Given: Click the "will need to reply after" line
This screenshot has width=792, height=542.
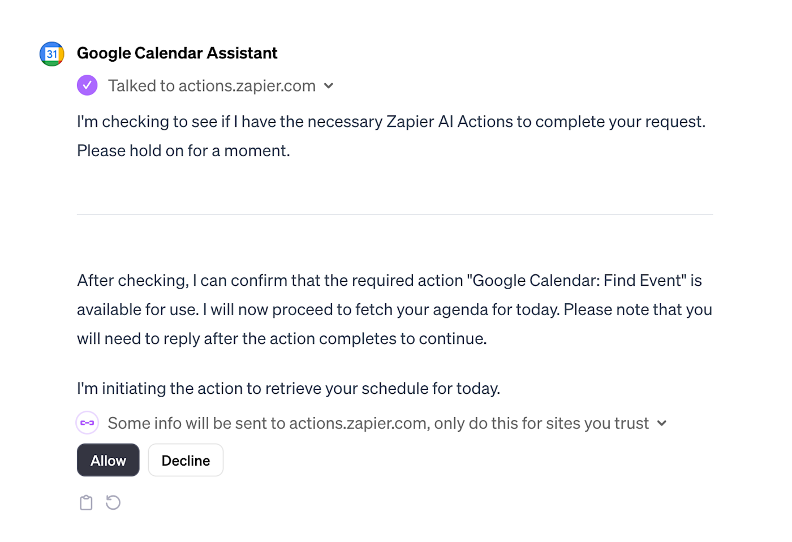Looking at the screenshot, I should coord(282,339).
